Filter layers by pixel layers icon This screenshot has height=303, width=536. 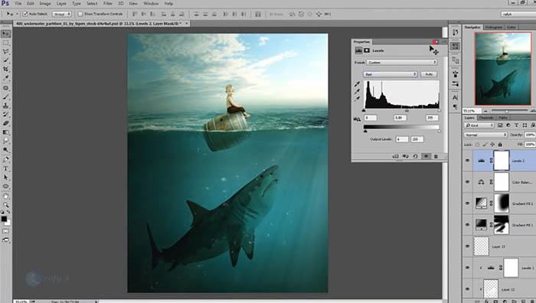tap(500, 125)
